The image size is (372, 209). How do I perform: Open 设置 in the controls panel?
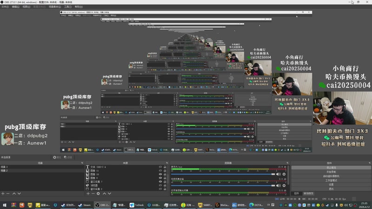click(x=331, y=184)
